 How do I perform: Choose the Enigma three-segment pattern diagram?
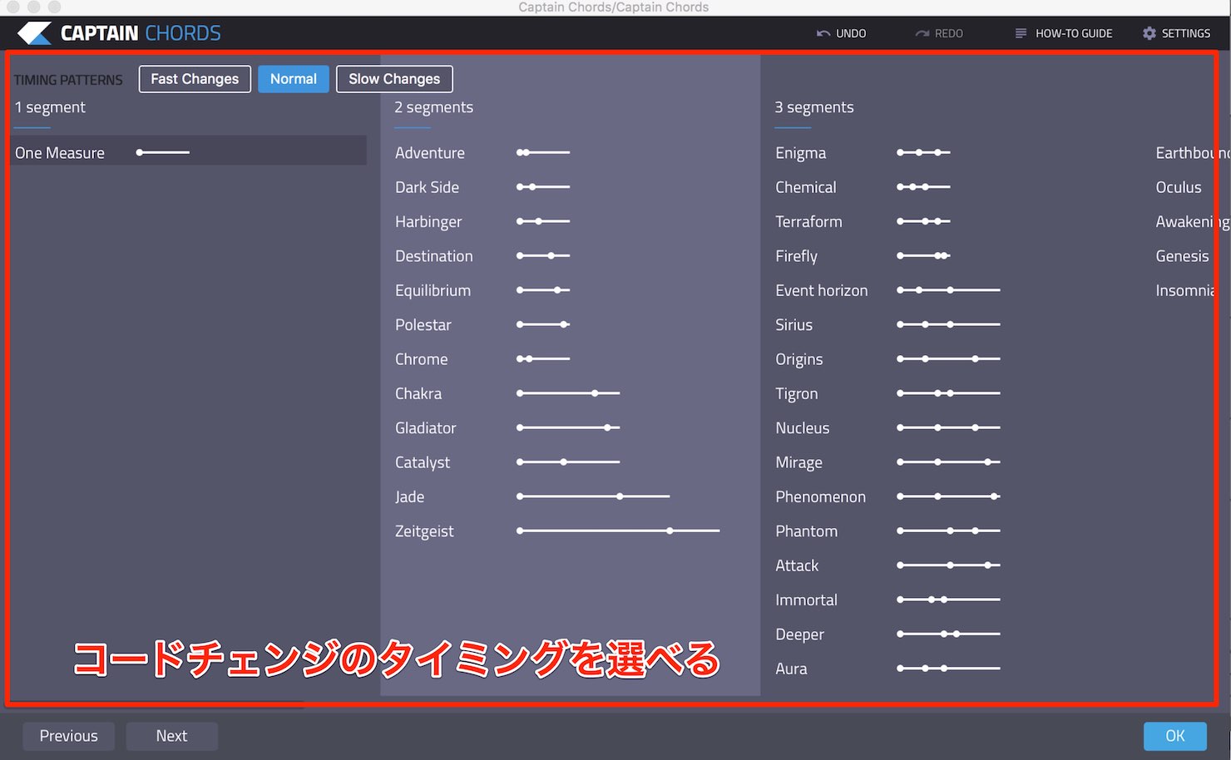[x=923, y=153]
